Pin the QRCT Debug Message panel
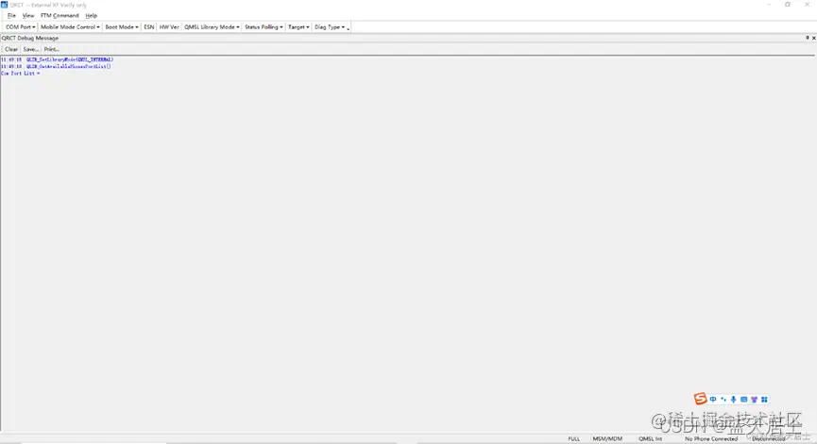Screen dimensions: 817x444 coord(808,38)
